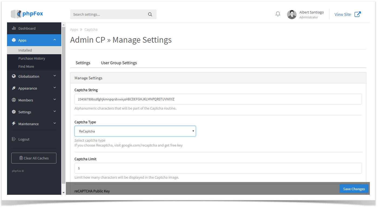Click the Clear All Caches button
379x208 pixels.
tap(34, 158)
